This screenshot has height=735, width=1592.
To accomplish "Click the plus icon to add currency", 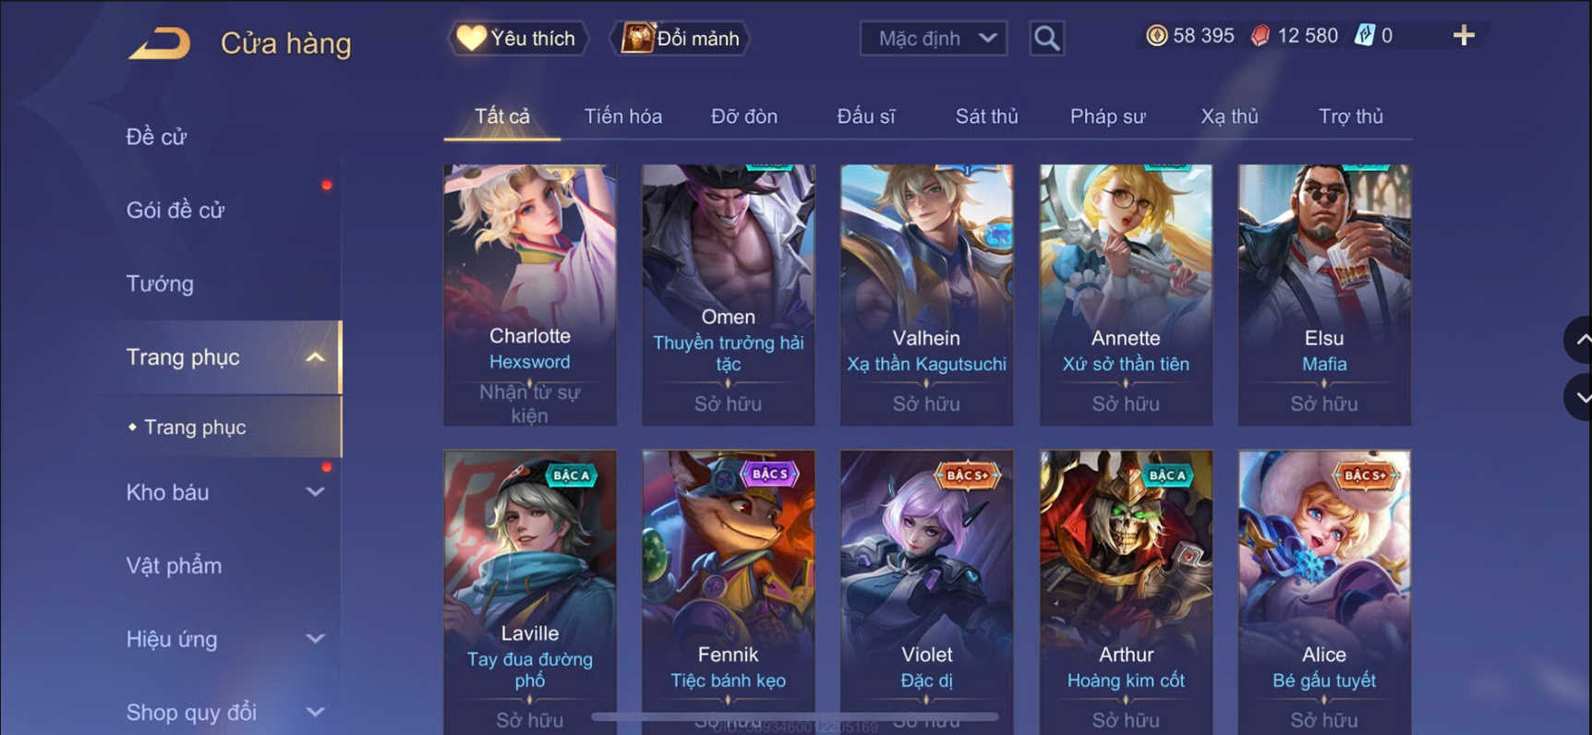I will pyautogui.click(x=1464, y=36).
